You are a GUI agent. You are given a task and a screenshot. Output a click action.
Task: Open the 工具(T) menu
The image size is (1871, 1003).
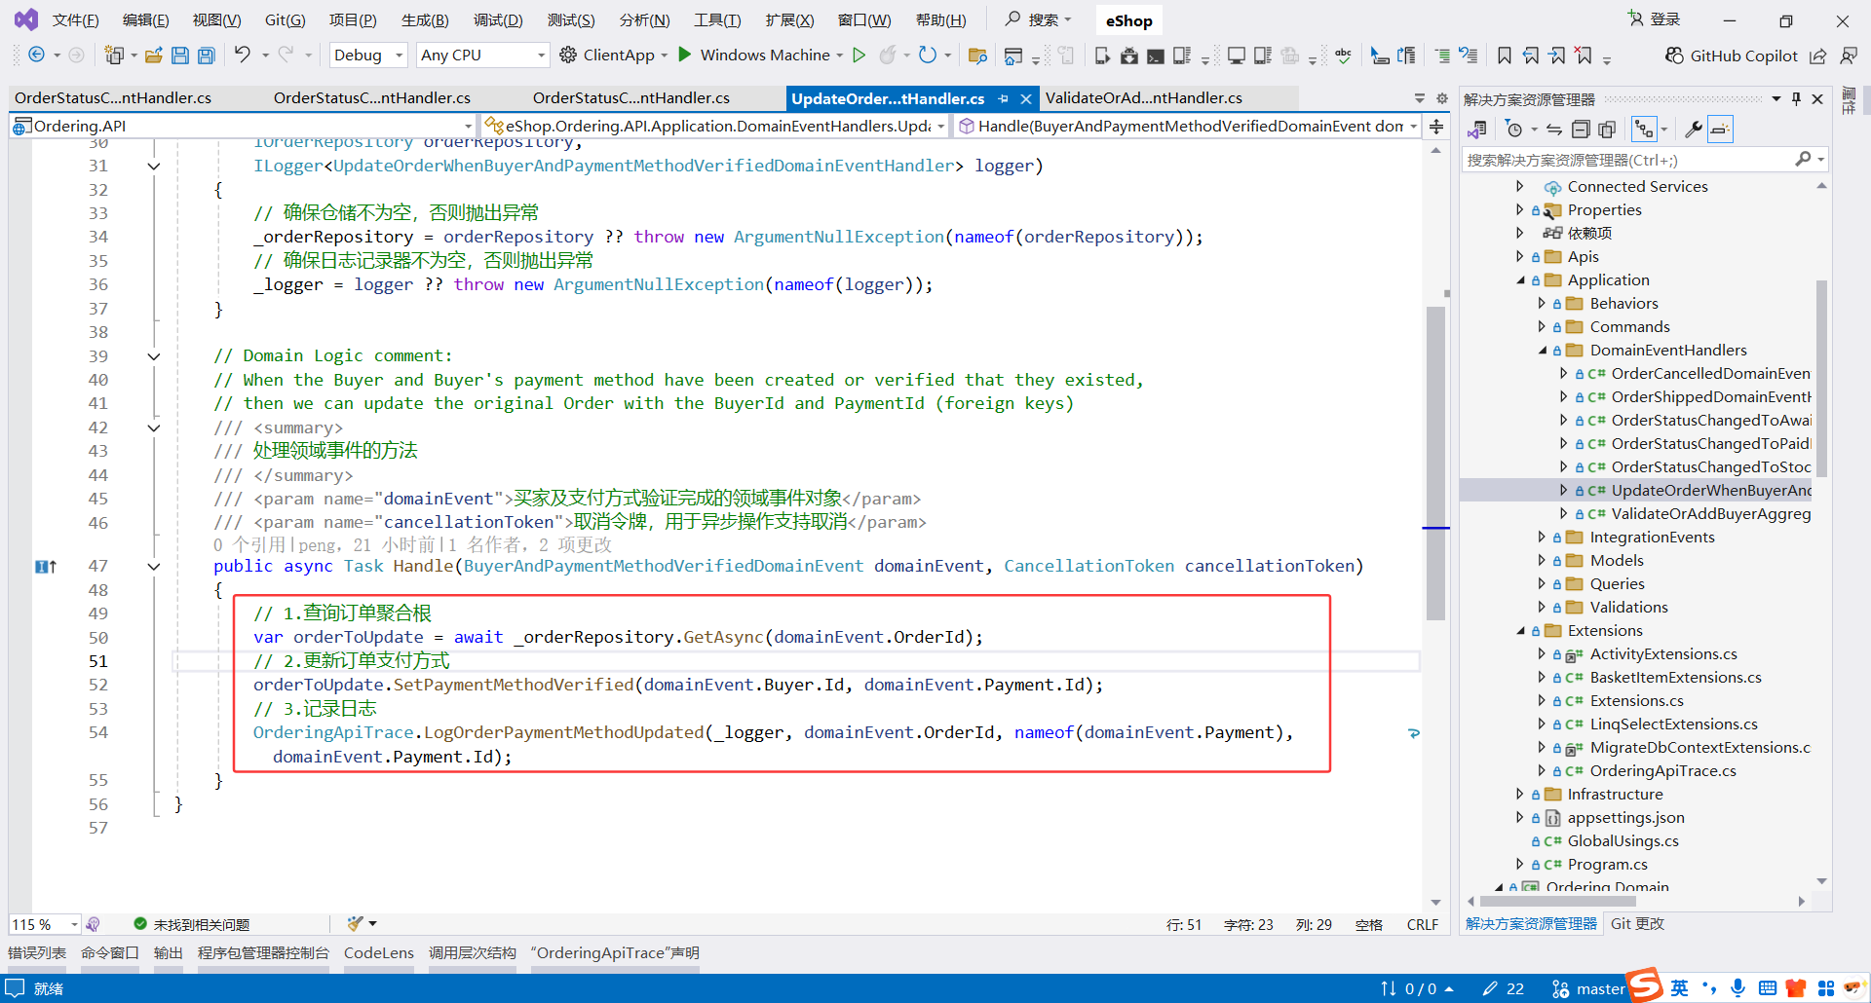pos(717,20)
